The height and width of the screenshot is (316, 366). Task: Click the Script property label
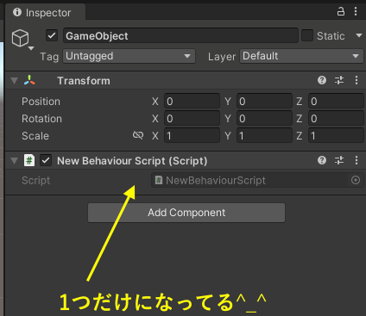click(35, 180)
